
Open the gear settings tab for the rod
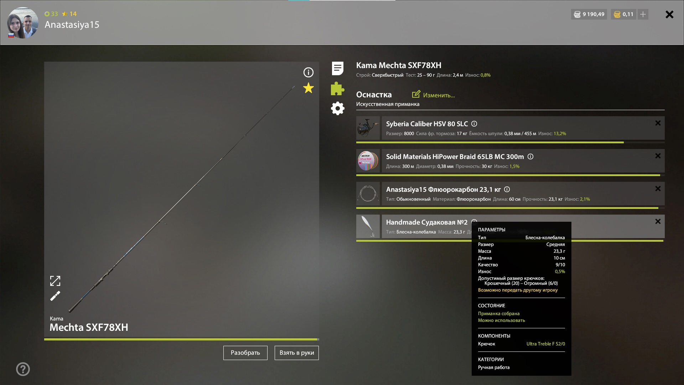click(x=337, y=108)
